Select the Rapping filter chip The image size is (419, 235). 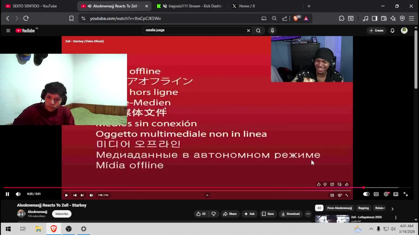coord(363,208)
